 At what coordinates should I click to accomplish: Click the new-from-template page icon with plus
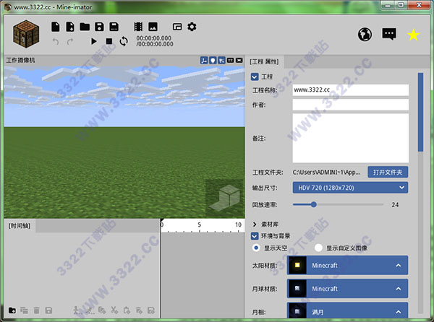point(70,27)
